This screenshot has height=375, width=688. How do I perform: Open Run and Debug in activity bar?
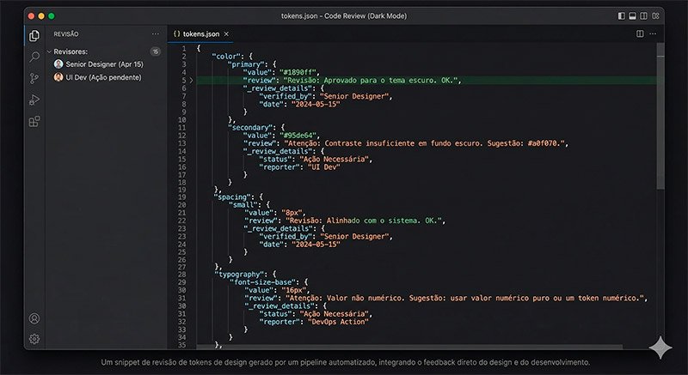34,100
